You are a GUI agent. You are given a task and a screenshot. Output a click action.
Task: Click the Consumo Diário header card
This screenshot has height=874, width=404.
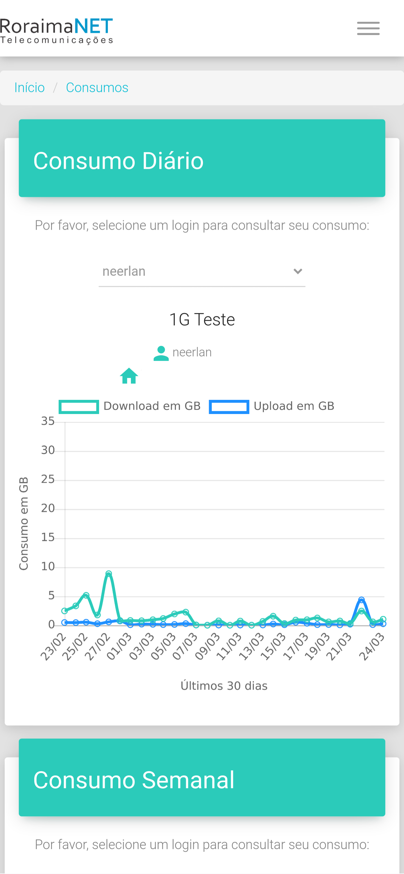pos(202,158)
